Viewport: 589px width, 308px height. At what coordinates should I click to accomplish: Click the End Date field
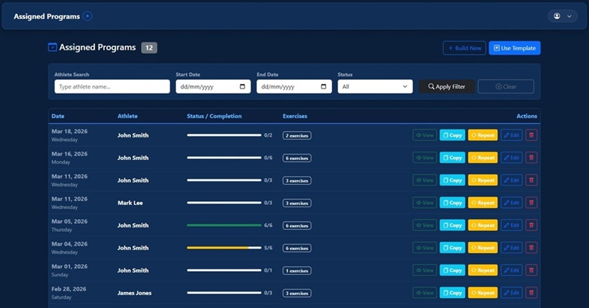point(294,87)
